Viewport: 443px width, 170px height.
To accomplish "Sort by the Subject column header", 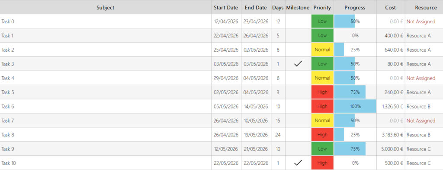I will pyautogui.click(x=106, y=8).
